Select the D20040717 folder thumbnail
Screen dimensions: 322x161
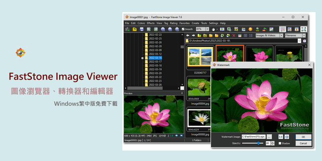coord(200,58)
